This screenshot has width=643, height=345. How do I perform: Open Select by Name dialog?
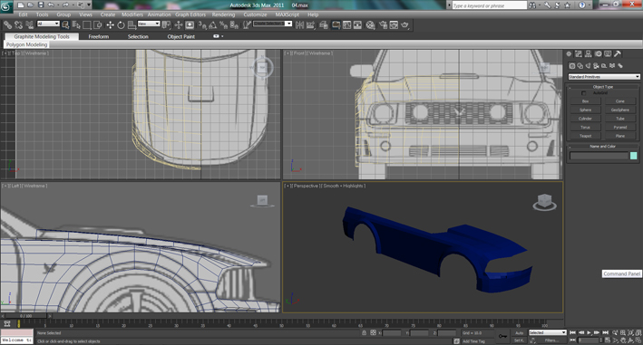point(76,25)
